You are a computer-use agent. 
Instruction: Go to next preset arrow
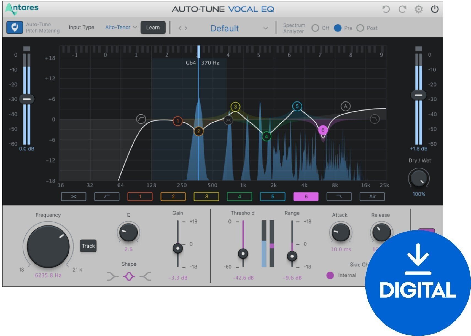pos(186,28)
